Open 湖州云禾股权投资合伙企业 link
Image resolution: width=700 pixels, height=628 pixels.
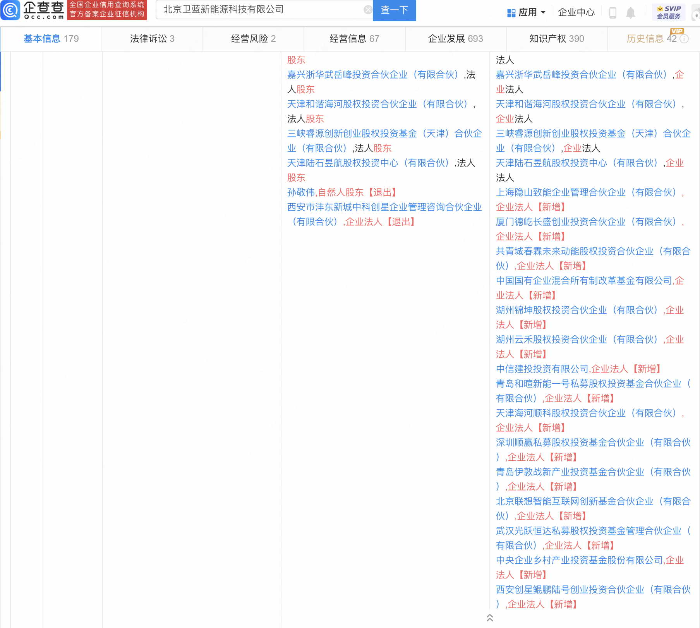pyautogui.click(x=578, y=340)
